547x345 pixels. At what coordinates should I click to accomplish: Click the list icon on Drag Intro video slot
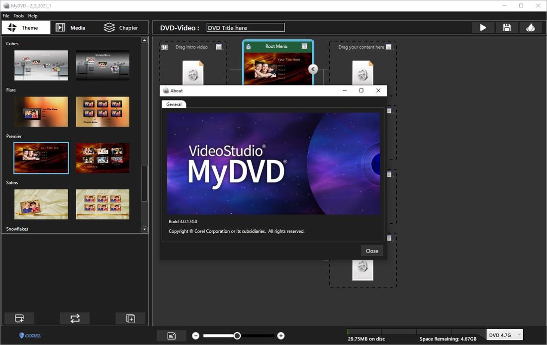pyautogui.click(x=219, y=47)
